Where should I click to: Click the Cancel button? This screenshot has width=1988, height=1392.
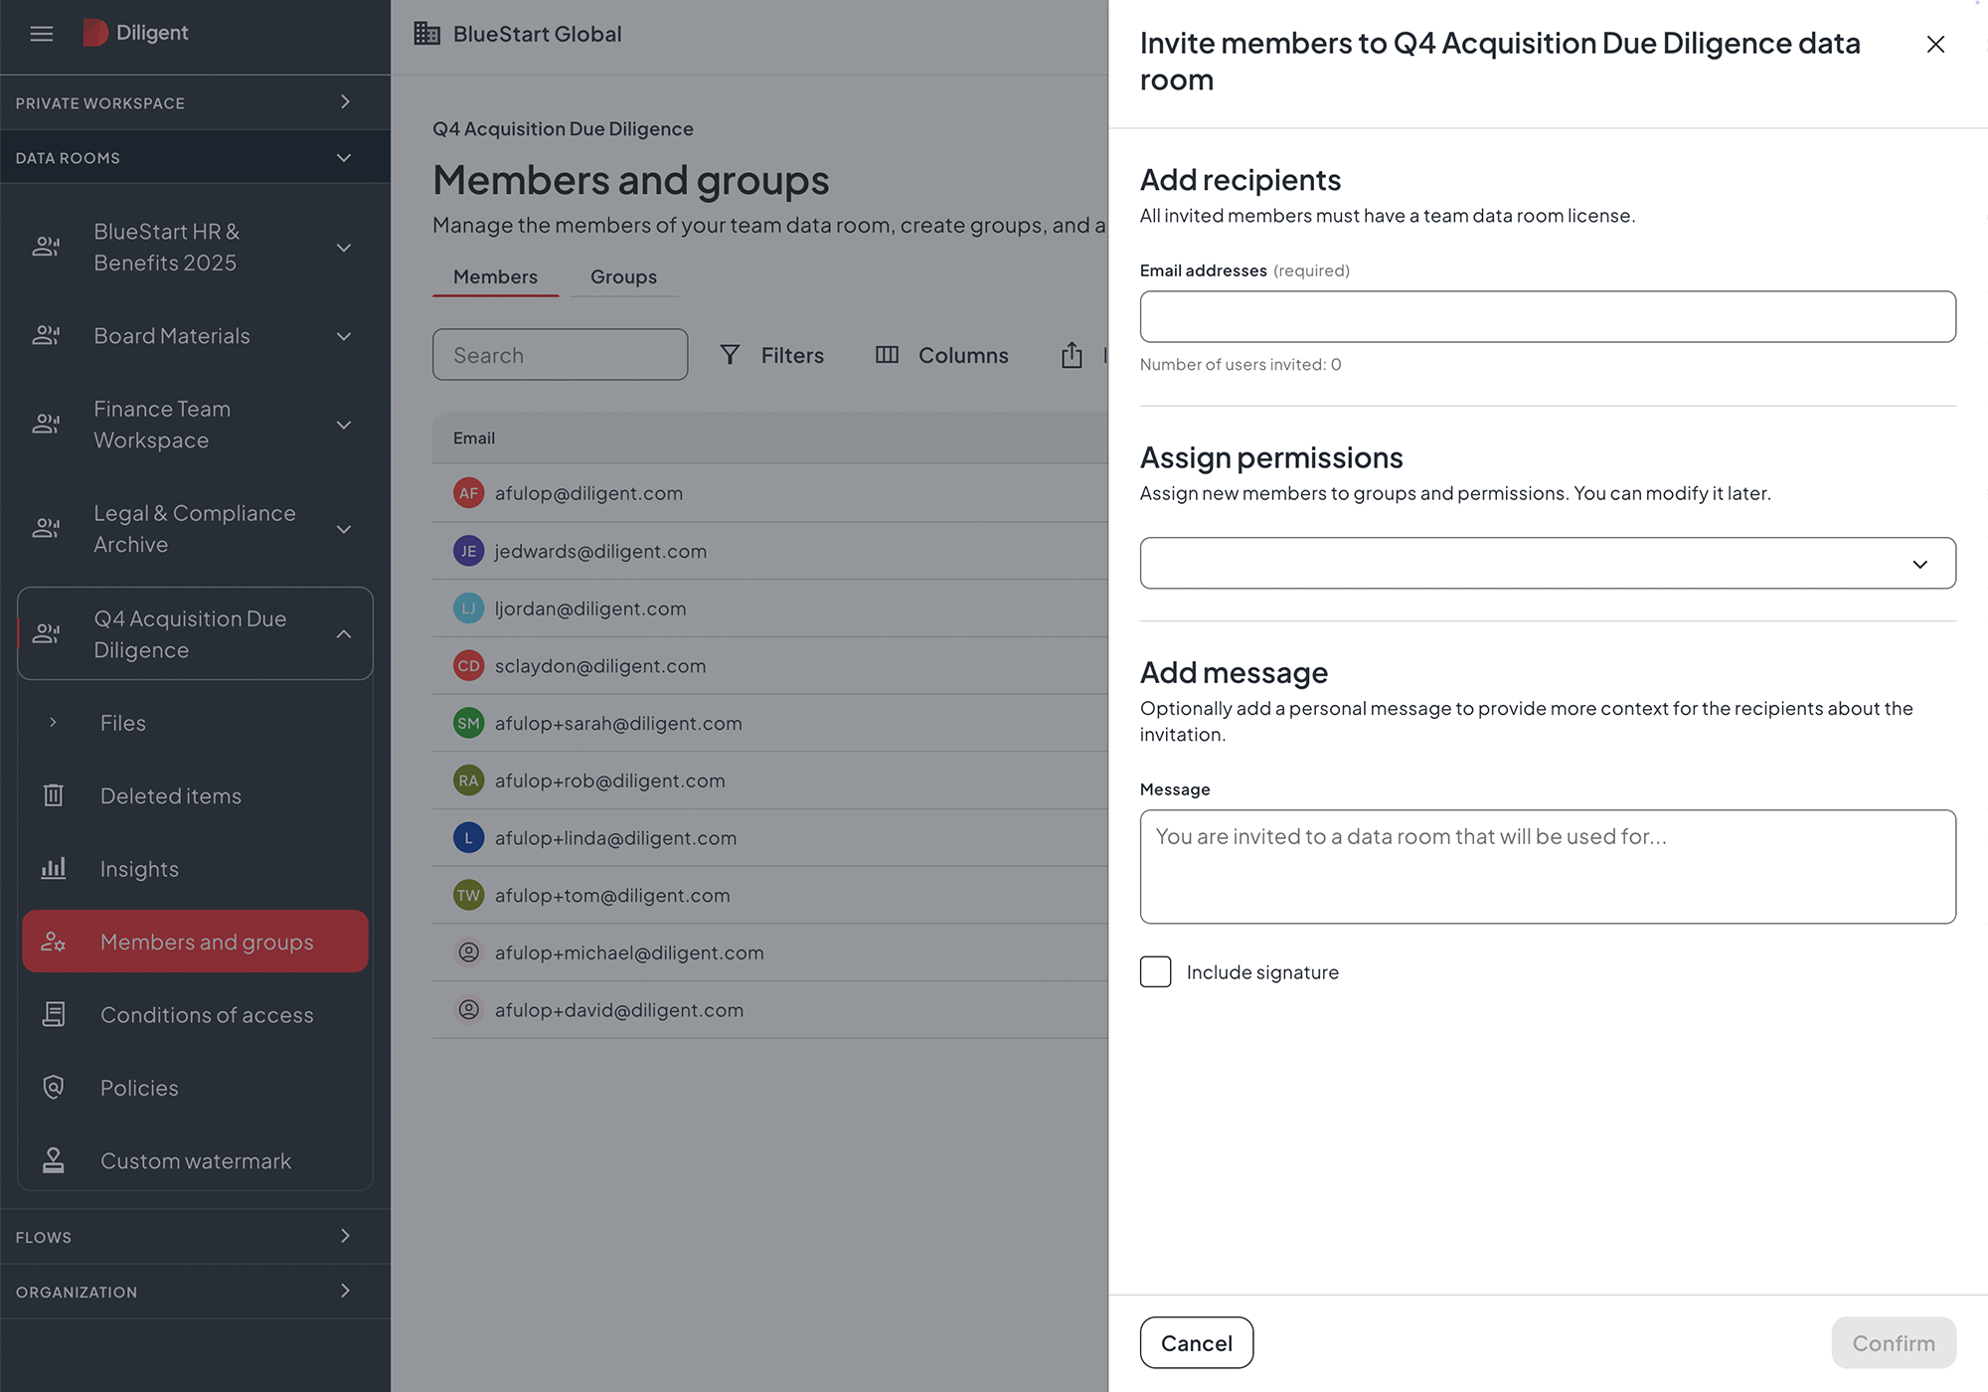coord(1196,1342)
